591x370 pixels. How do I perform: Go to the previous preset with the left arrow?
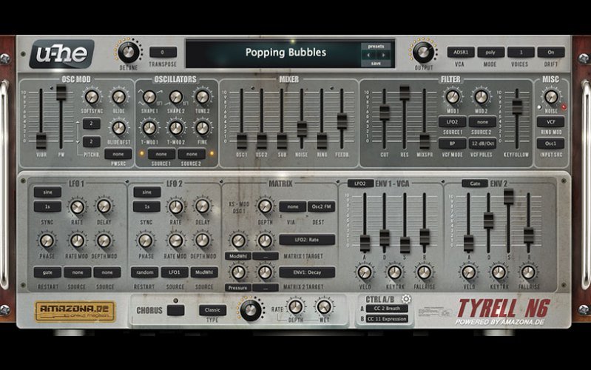368,55
